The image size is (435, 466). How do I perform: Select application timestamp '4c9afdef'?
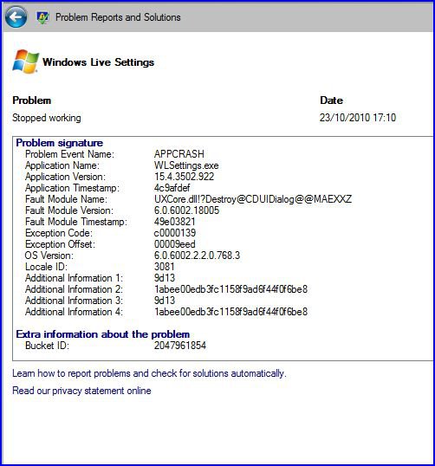click(x=172, y=188)
